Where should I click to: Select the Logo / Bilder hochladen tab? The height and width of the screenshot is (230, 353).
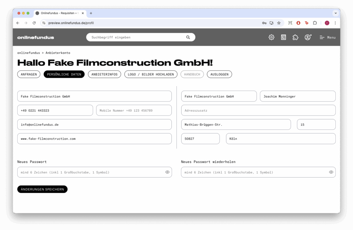click(151, 74)
